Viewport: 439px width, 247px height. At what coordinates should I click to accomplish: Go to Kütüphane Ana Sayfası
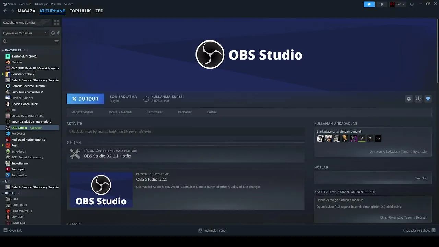pos(26,22)
